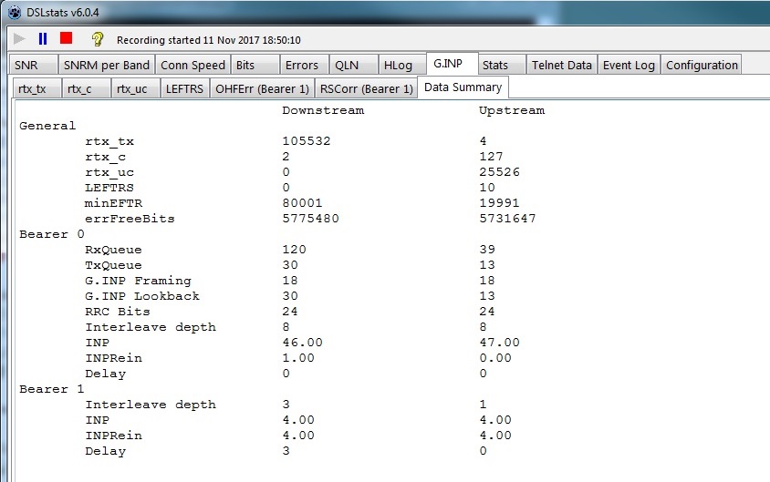Open the SNRM per Band tab
770x482 pixels.
coord(106,65)
